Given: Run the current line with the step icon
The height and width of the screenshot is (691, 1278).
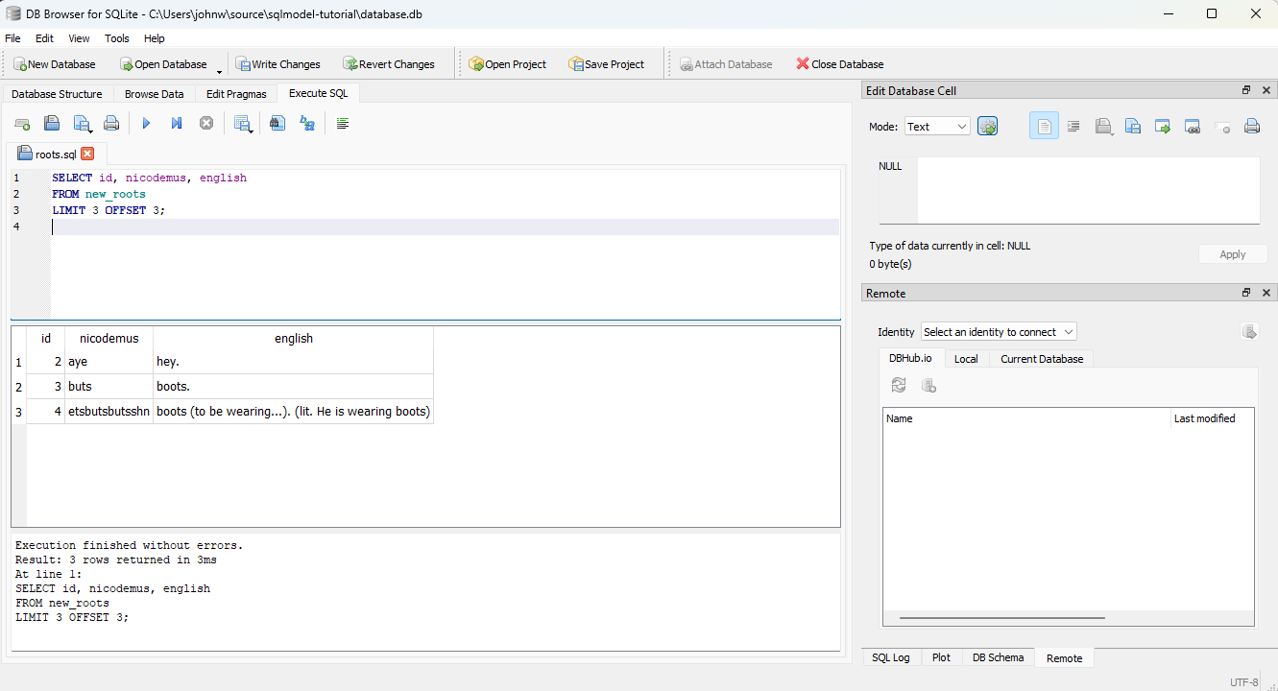Looking at the screenshot, I should (177, 123).
